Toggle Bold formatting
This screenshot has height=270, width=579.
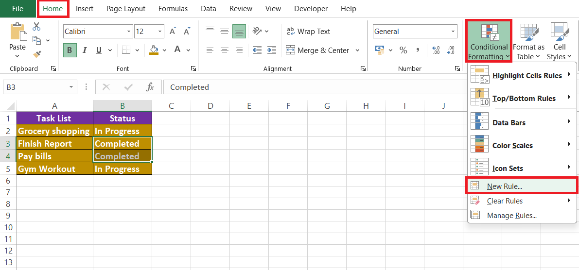(x=70, y=50)
